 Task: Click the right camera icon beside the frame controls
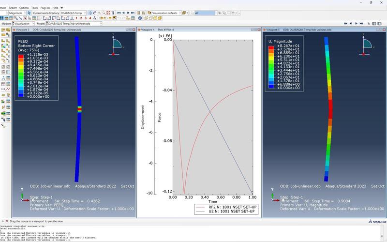click(379, 23)
